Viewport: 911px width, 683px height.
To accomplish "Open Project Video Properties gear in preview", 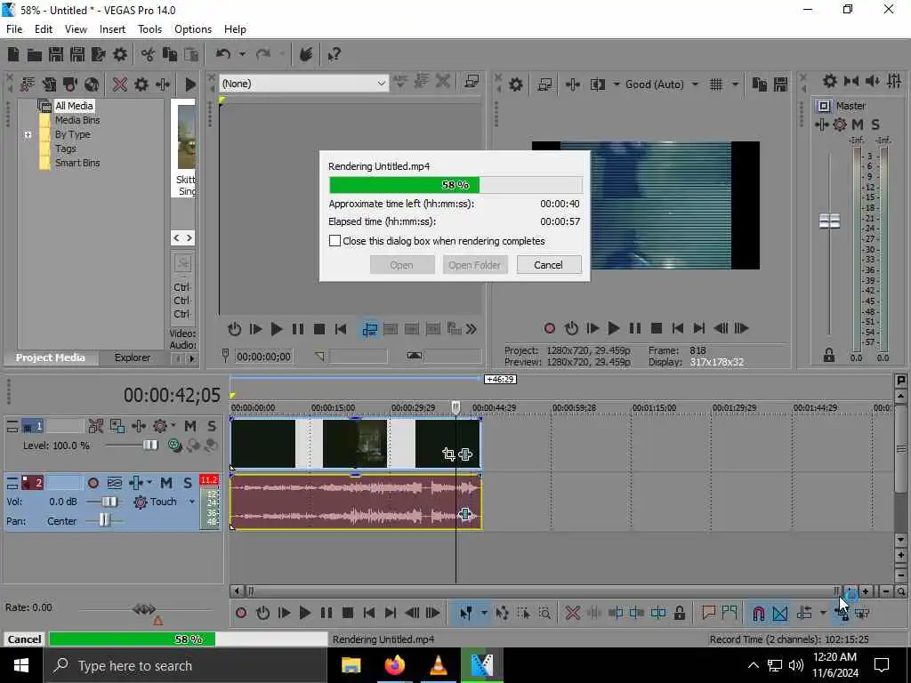I will pos(515,84).
